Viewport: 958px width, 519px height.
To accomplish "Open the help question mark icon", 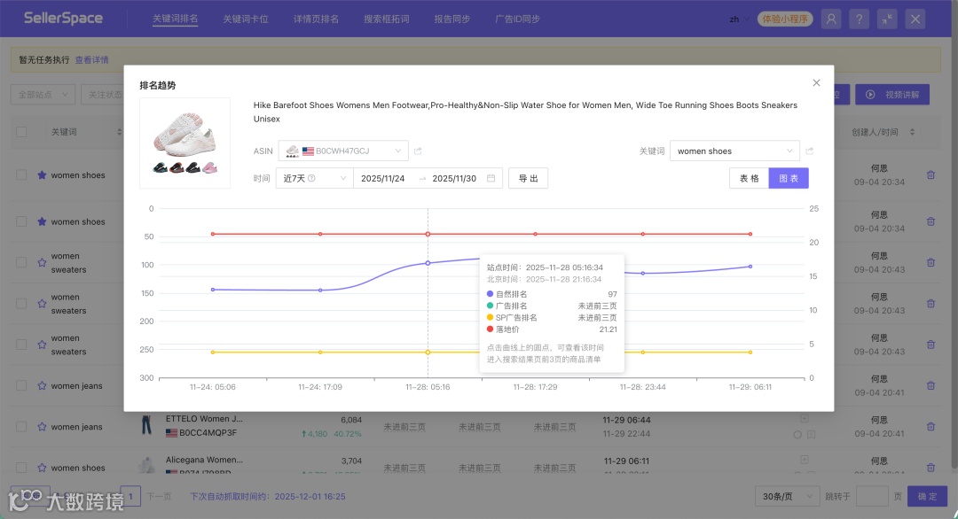I will click(x=859, y=19).
